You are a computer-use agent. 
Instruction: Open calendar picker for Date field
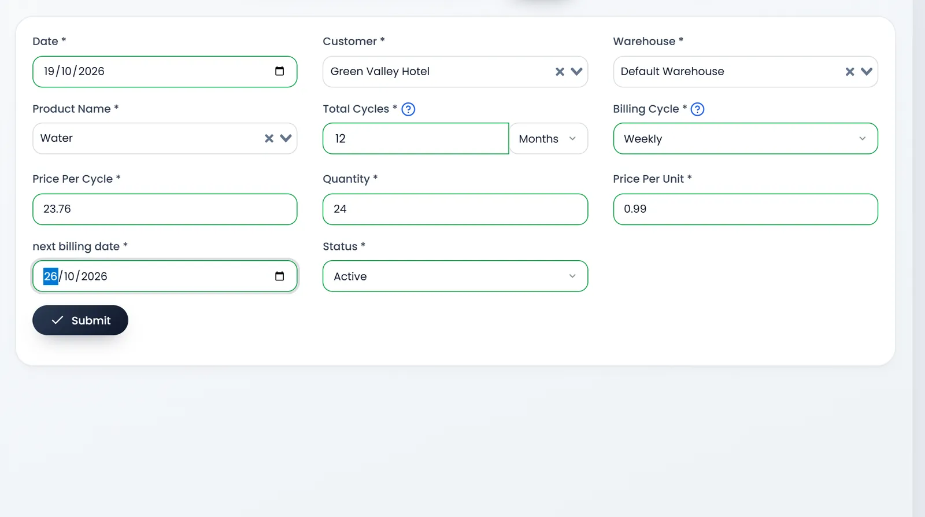pos(279,71)
